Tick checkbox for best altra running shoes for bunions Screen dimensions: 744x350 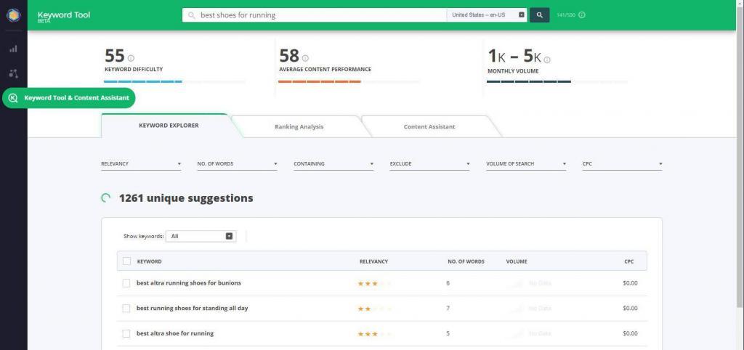point(126,283)
